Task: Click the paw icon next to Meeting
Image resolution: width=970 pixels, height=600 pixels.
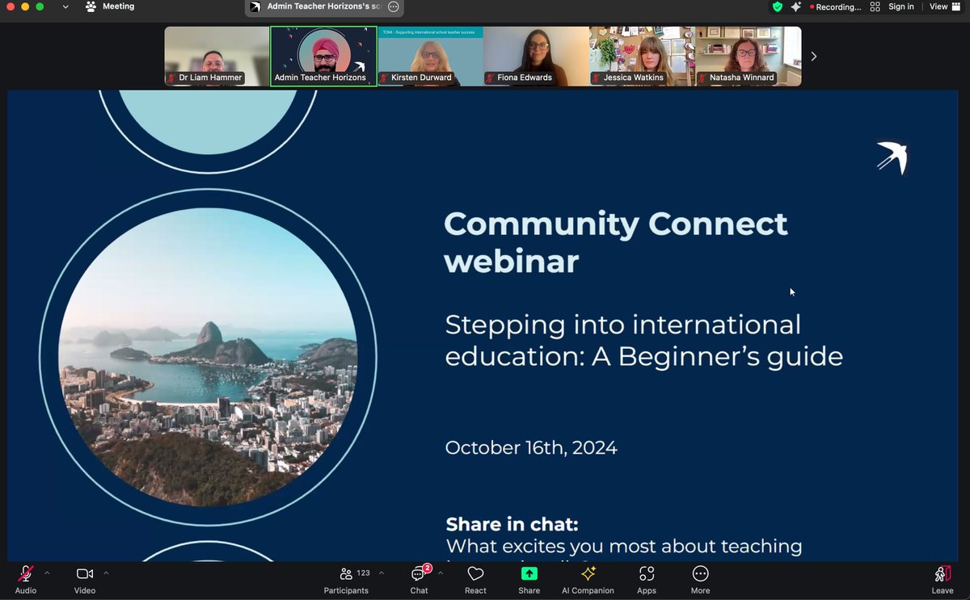Action: click(91, 6)
